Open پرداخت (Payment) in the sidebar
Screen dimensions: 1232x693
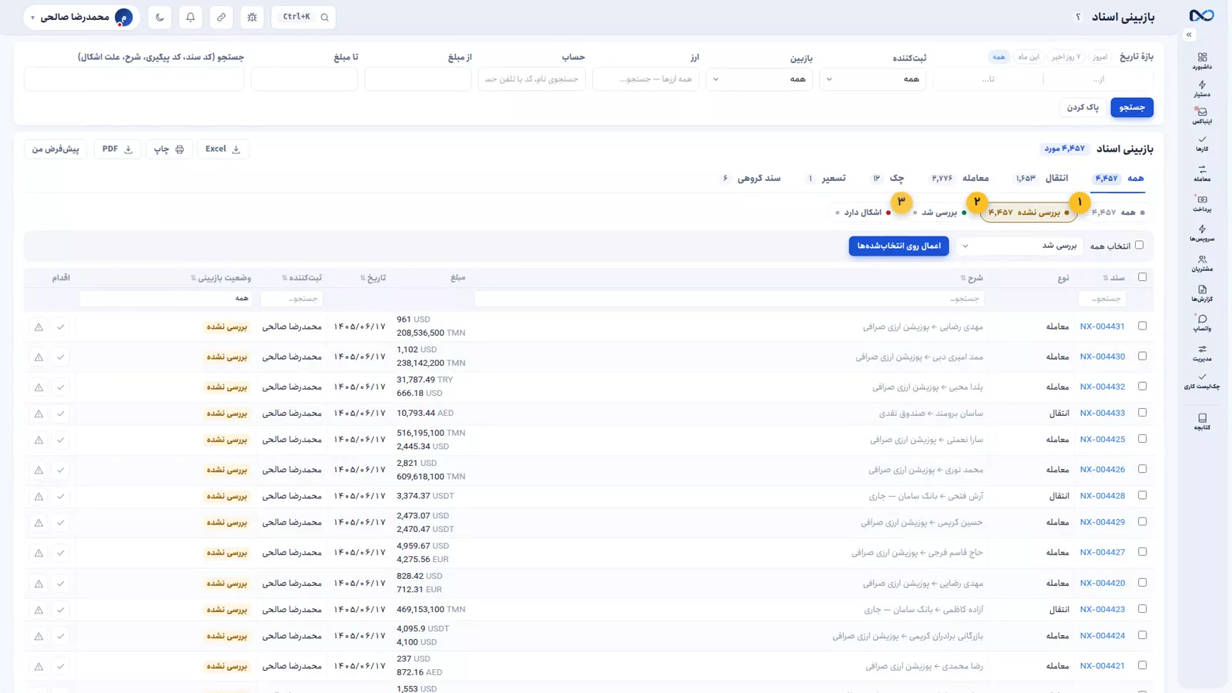(1202, 203)
